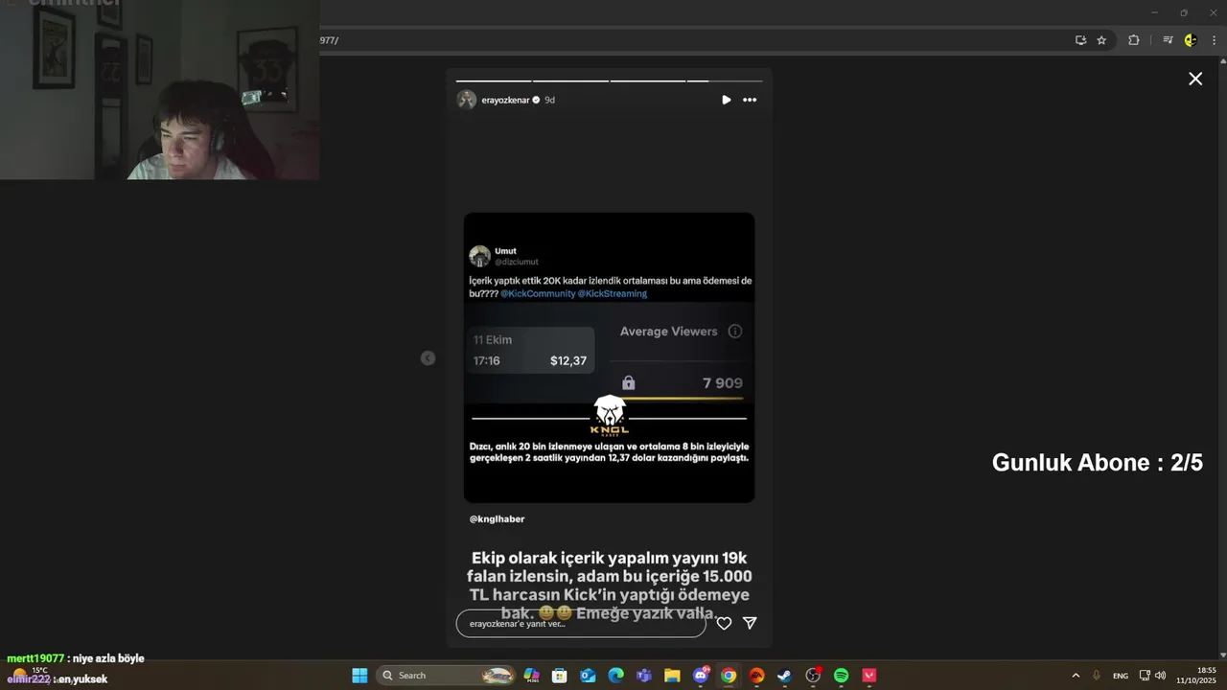
Task: Switch to Google Chrome in the taskbar
Action: click(729, 676)
